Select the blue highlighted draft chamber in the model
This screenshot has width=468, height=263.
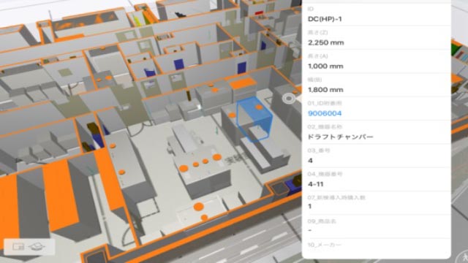point(254,118)
